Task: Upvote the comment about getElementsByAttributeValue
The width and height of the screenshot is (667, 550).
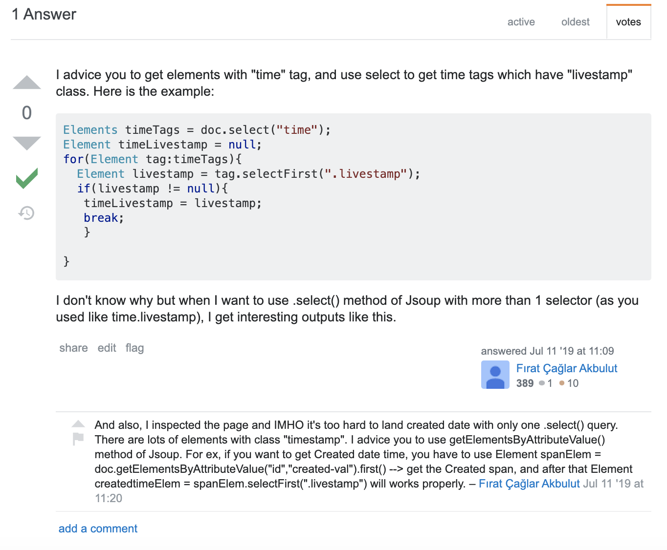Action: click(78, 424)
